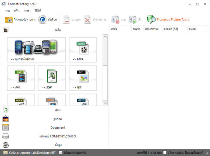Image resolution: width=210 pixels, height=156 pixels.
Task: Click the Picosmos Picture Tools link
Action: tap(173, 19)
